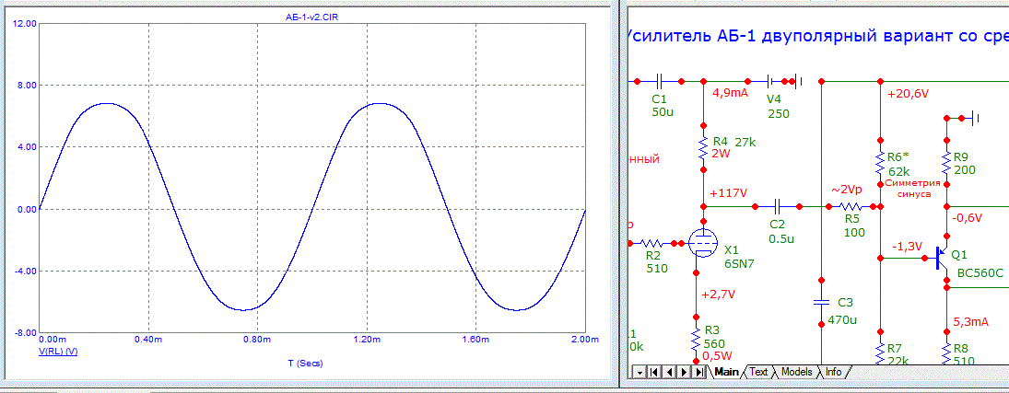
Task: Click the previous page arrow near tabs
Action: pos(670,372)
